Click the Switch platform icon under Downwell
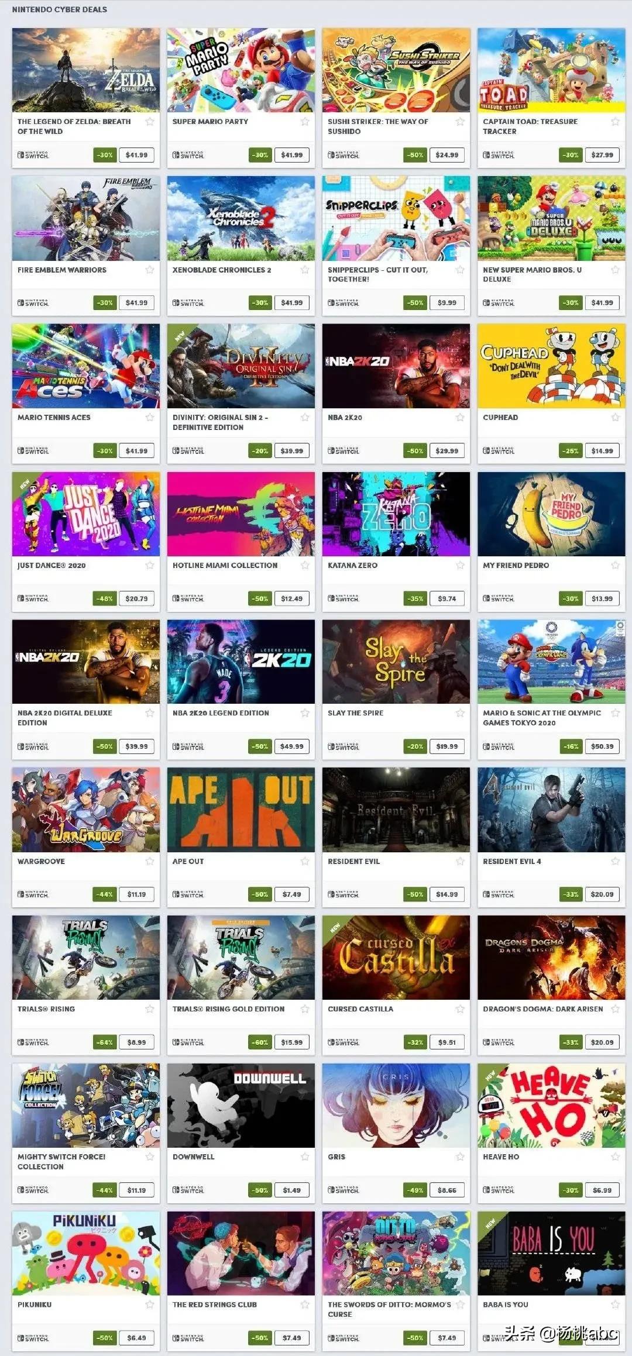This screenshot has height=1356, width=632. point(188,1190)
